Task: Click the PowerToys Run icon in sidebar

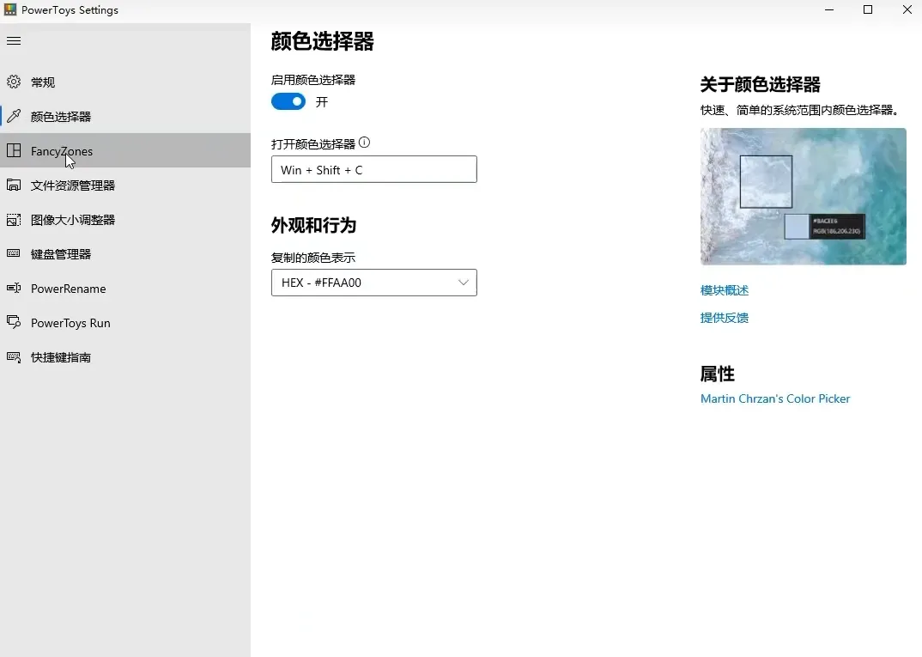Action: [x=14, y=322]
